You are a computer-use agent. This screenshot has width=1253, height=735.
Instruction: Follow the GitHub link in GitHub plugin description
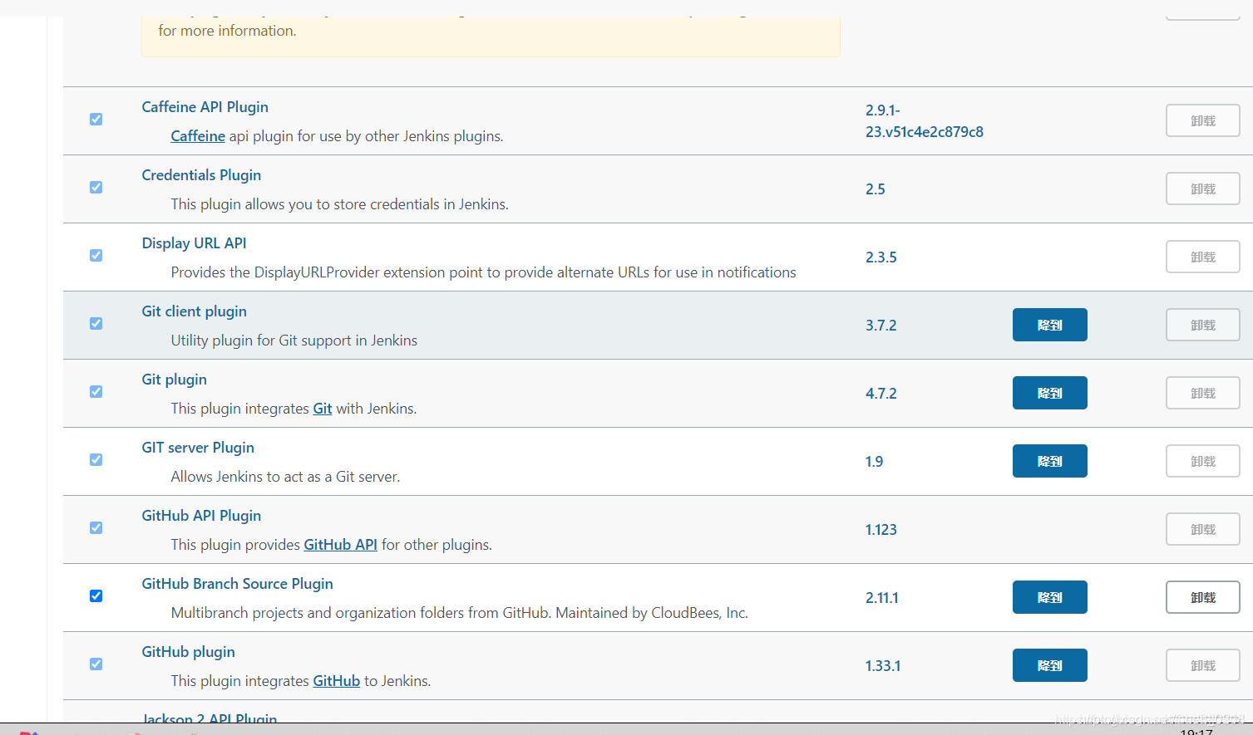coord(337,681)
